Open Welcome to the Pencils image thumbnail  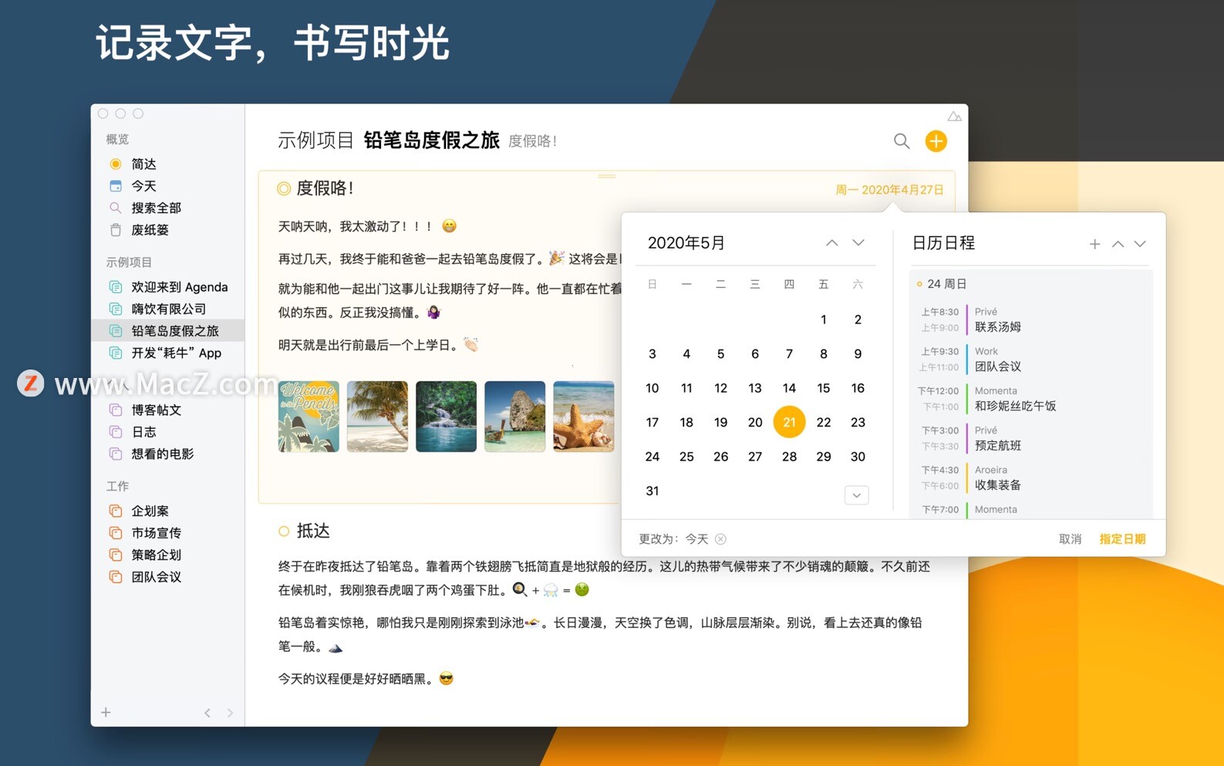pos(309,417)
